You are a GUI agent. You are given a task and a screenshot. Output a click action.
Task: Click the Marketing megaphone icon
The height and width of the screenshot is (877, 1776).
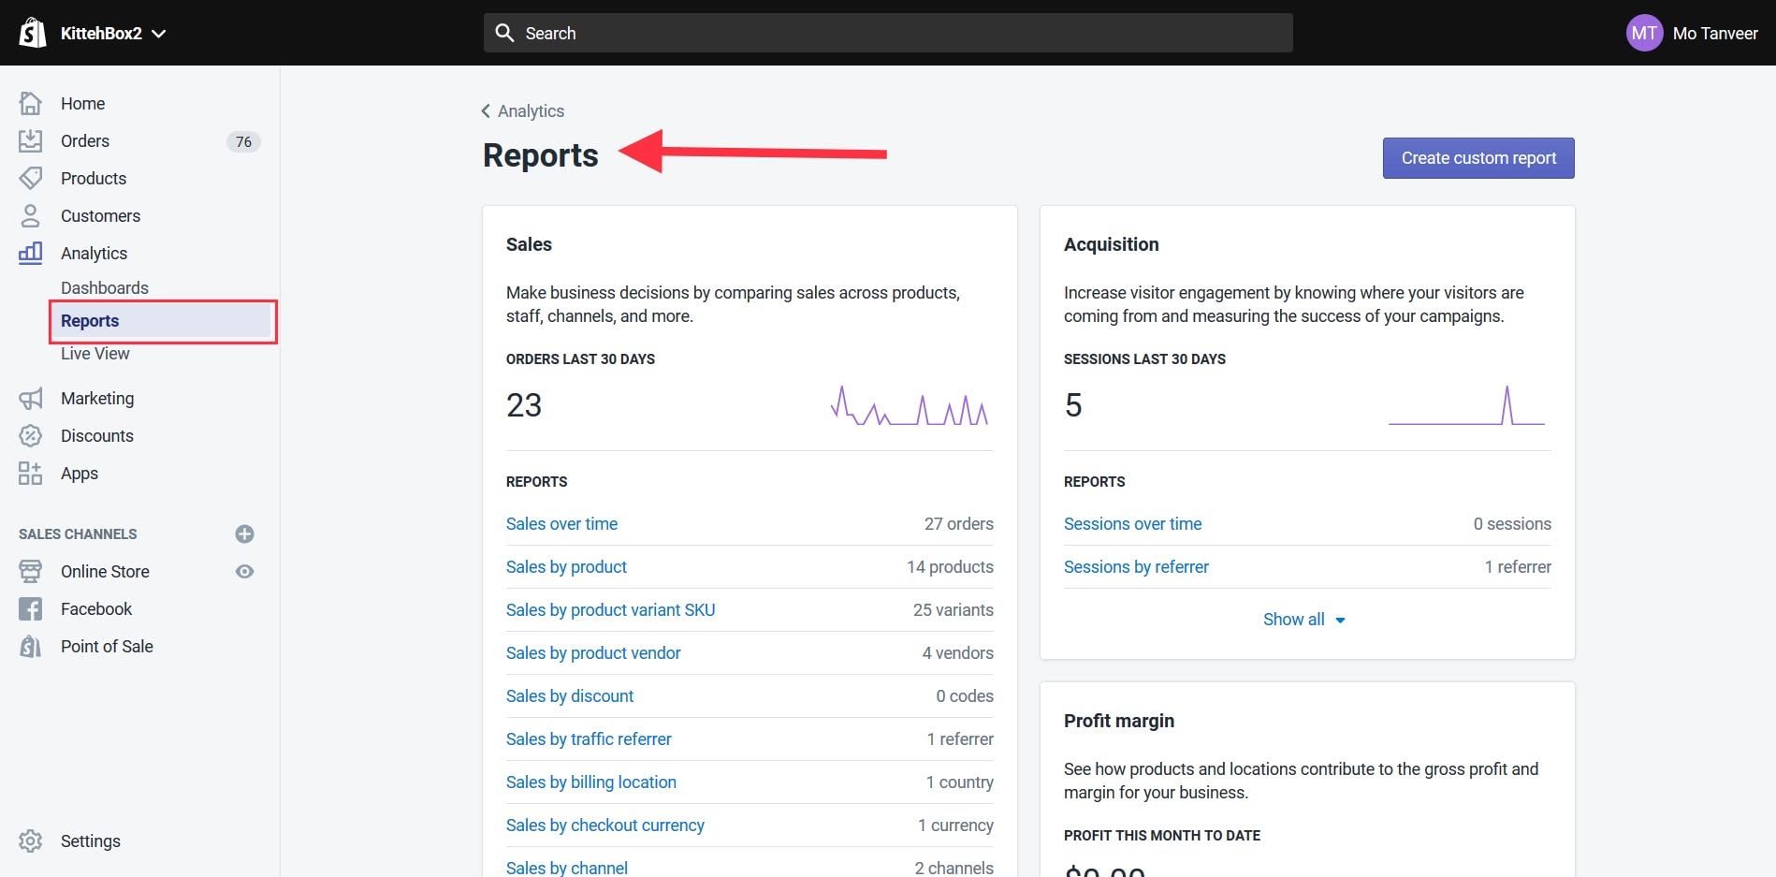(x=30, y=399)
